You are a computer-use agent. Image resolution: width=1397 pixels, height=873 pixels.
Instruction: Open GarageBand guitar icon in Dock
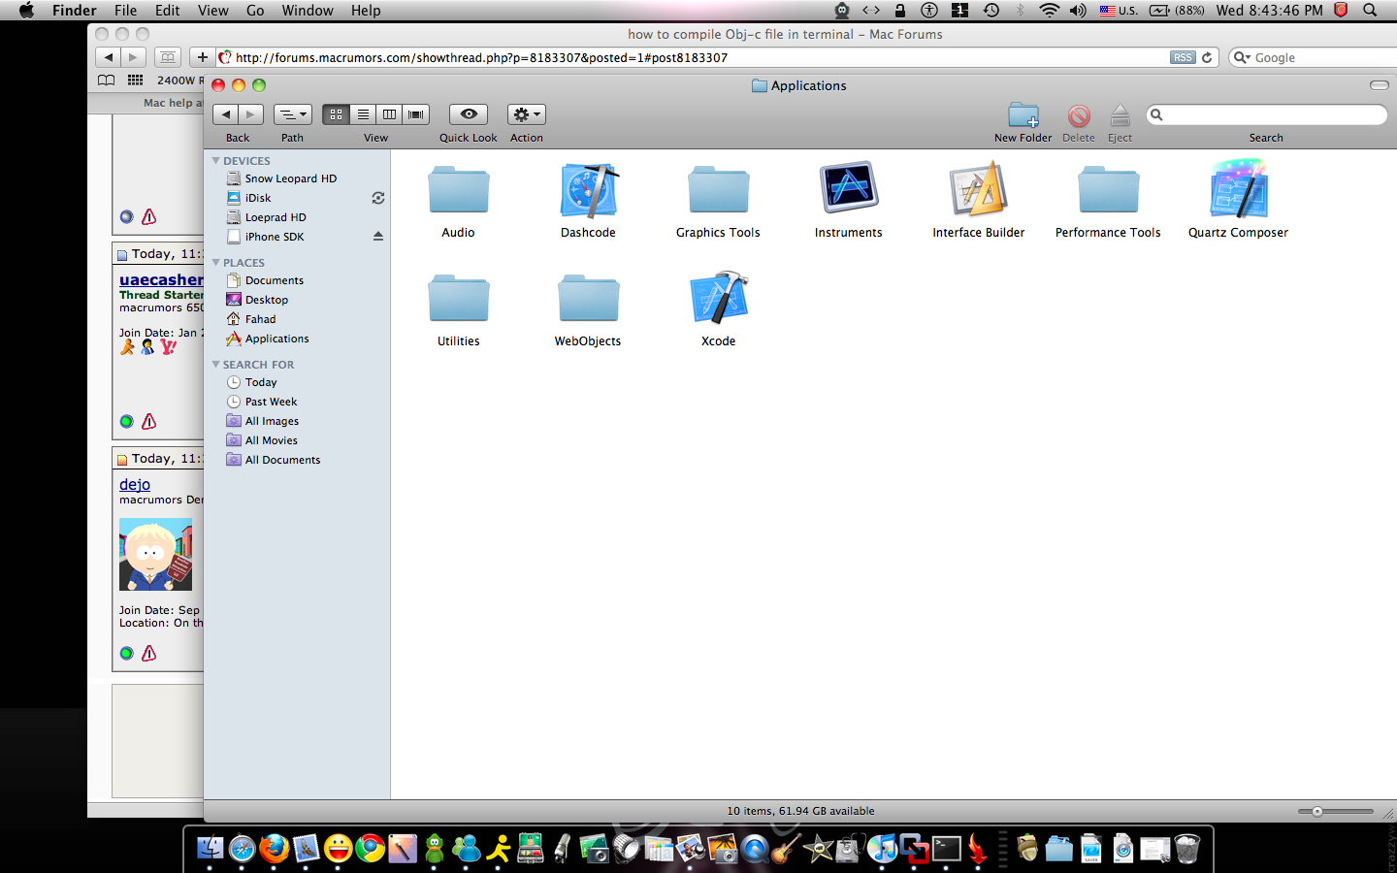pyautogui.click(x=786, y=849)
